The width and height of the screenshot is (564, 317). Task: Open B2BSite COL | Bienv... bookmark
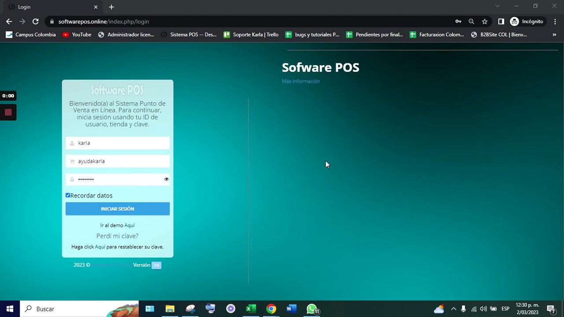pyautogui.click(x=499, y=34)
